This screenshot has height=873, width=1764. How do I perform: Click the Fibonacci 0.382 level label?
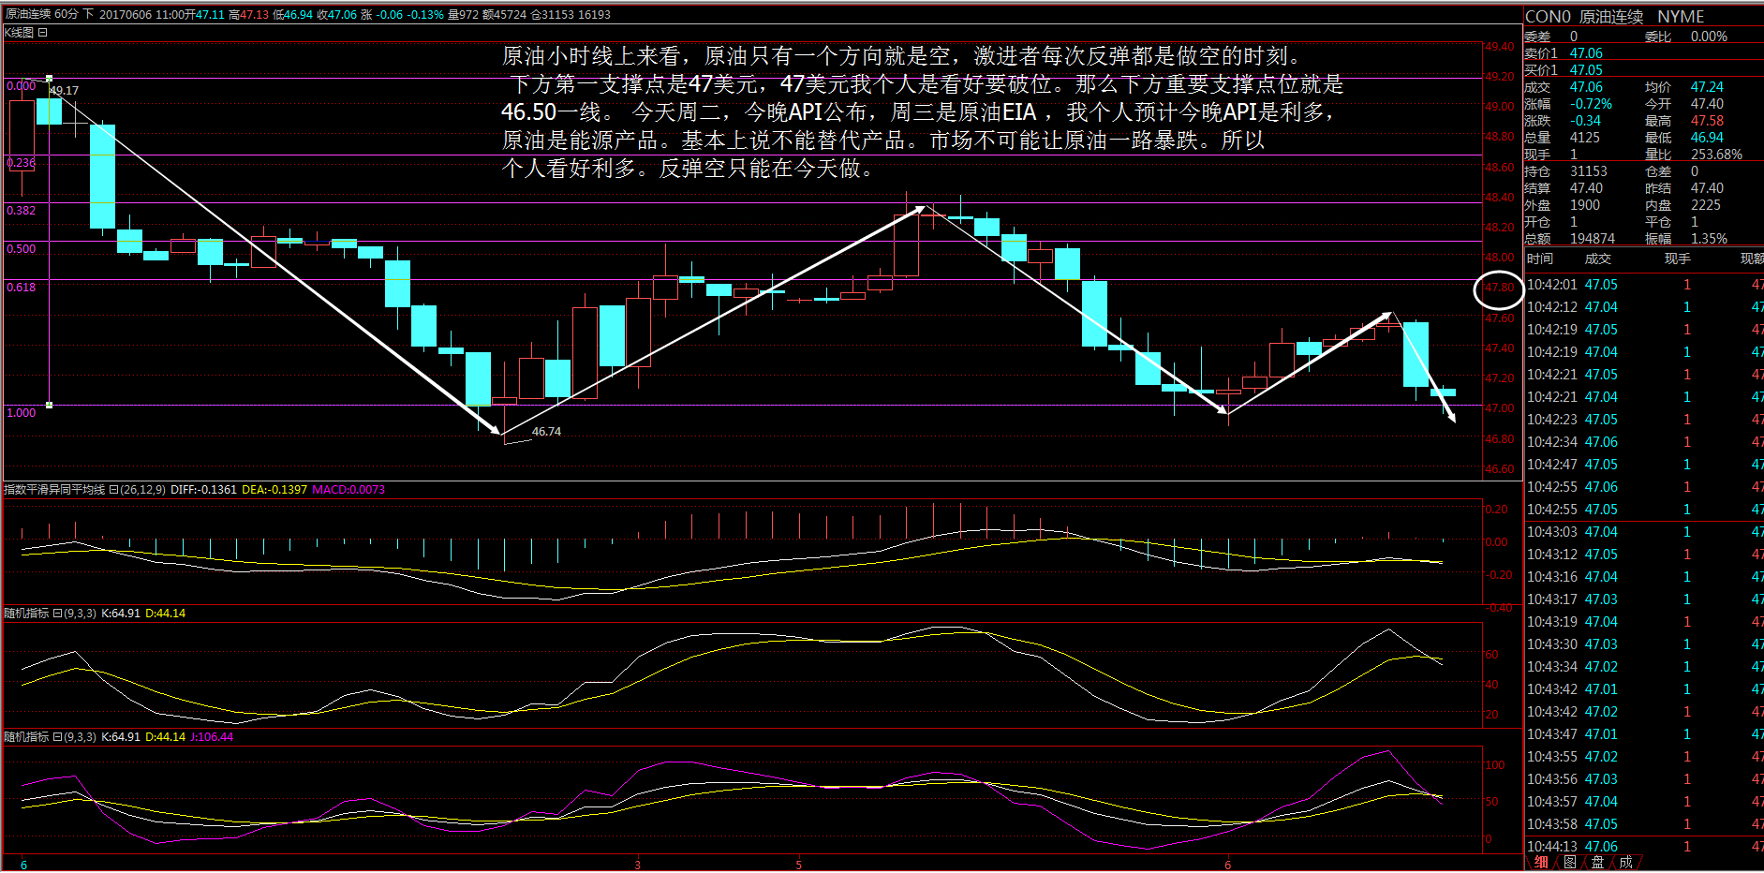(21, 211)
